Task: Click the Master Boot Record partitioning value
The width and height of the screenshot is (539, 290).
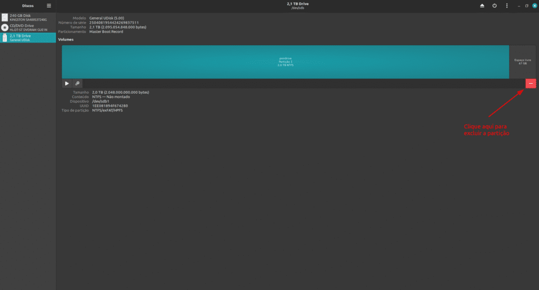Action: point(106,32)
